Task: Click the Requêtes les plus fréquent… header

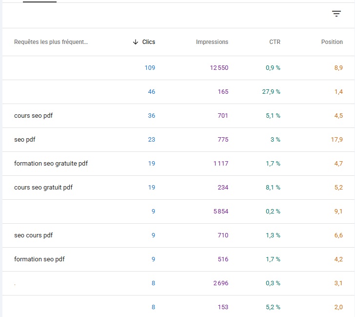Action: point(51,42)
